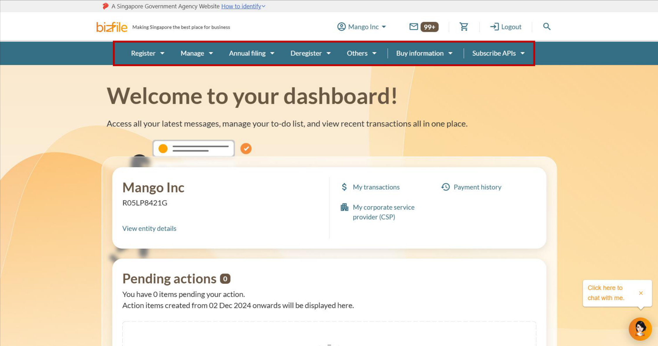Expand the How to identify link
The height and width of the screenshot is (346, 658).
[243, 6]
